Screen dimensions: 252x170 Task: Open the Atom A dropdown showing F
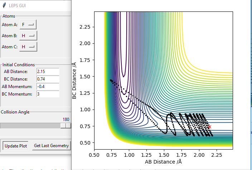[x=28, y=25]
